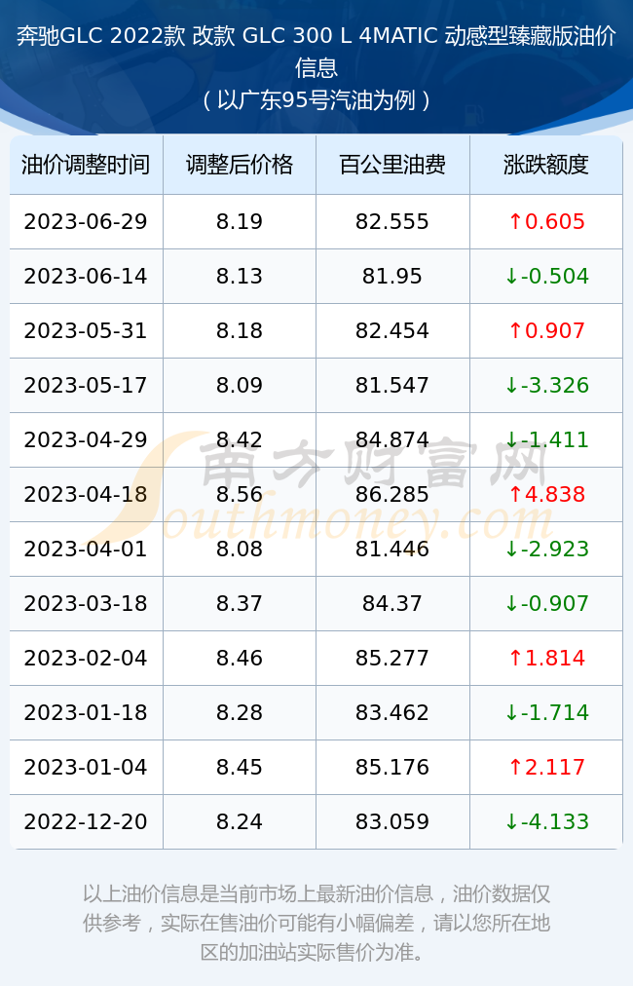Click the ↓-4.133 decrease indicator
The image size is (633, 986).
[546, 821]
